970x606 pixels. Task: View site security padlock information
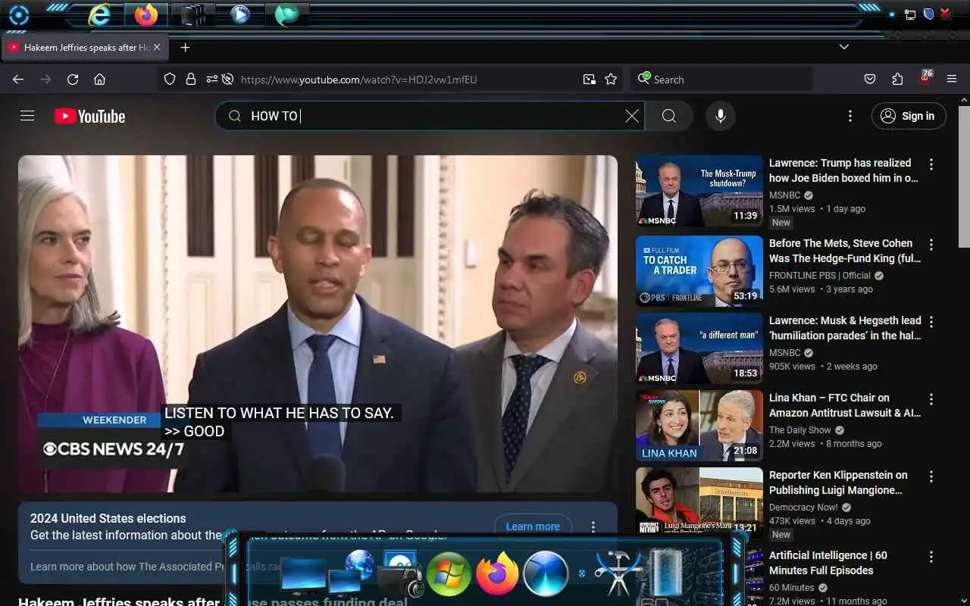coord(190,79)
